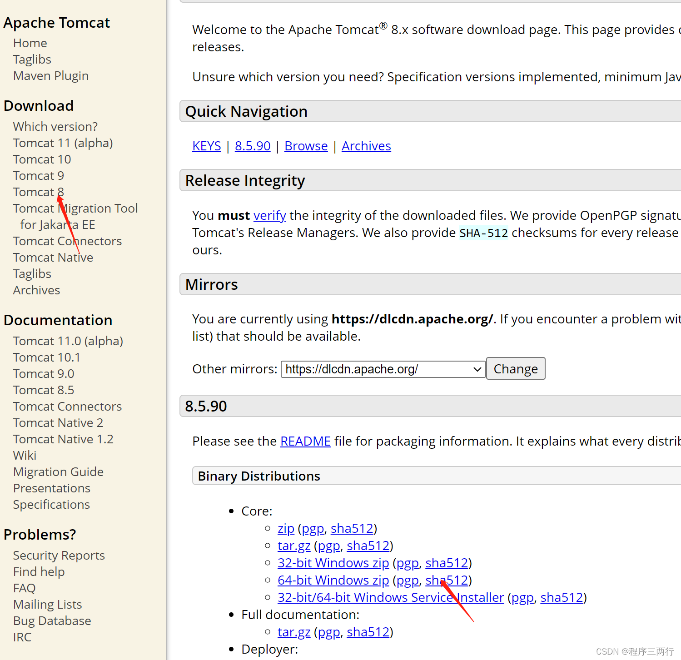Open Archives in the sidebar Download list

tap(36, 290)
